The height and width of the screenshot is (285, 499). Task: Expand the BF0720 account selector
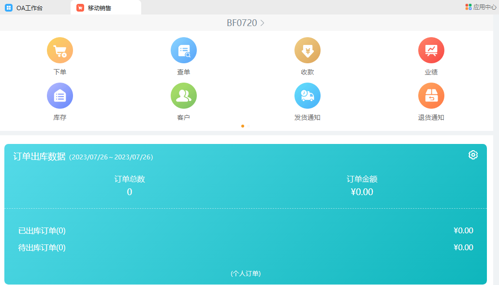point(246,23)
